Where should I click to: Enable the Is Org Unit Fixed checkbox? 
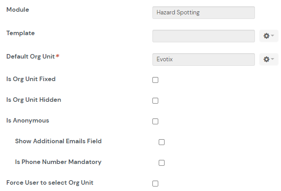tap(156, 80)
